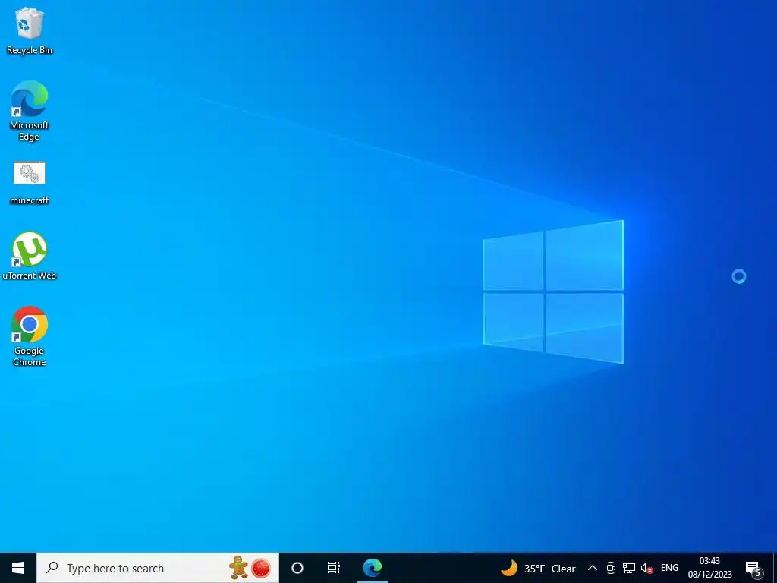Screen dimensions: 777x583
Task: Open the network status tray icon
Action: tap(629, 568)
